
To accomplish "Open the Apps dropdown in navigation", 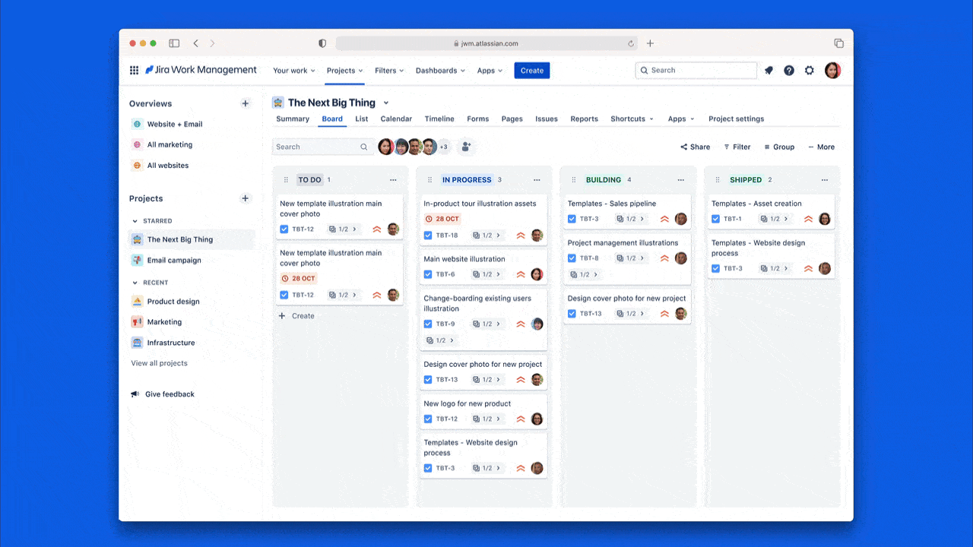I will (x=490, y=70).
